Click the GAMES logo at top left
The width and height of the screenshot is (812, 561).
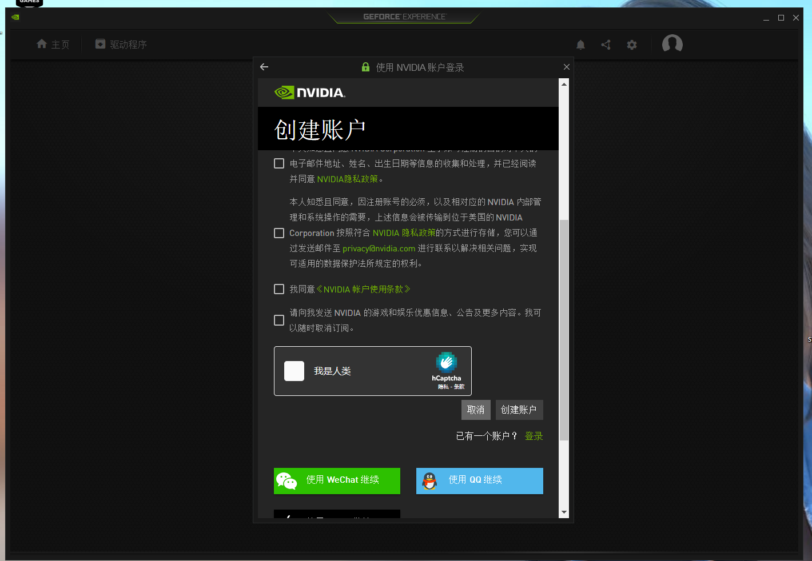(x=29, y=3)
